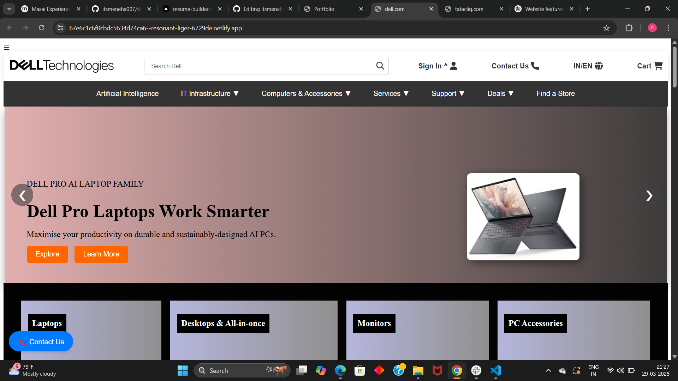Click the floating blue Contact Us button
The image size is (678, 381).
click(41, 341)
